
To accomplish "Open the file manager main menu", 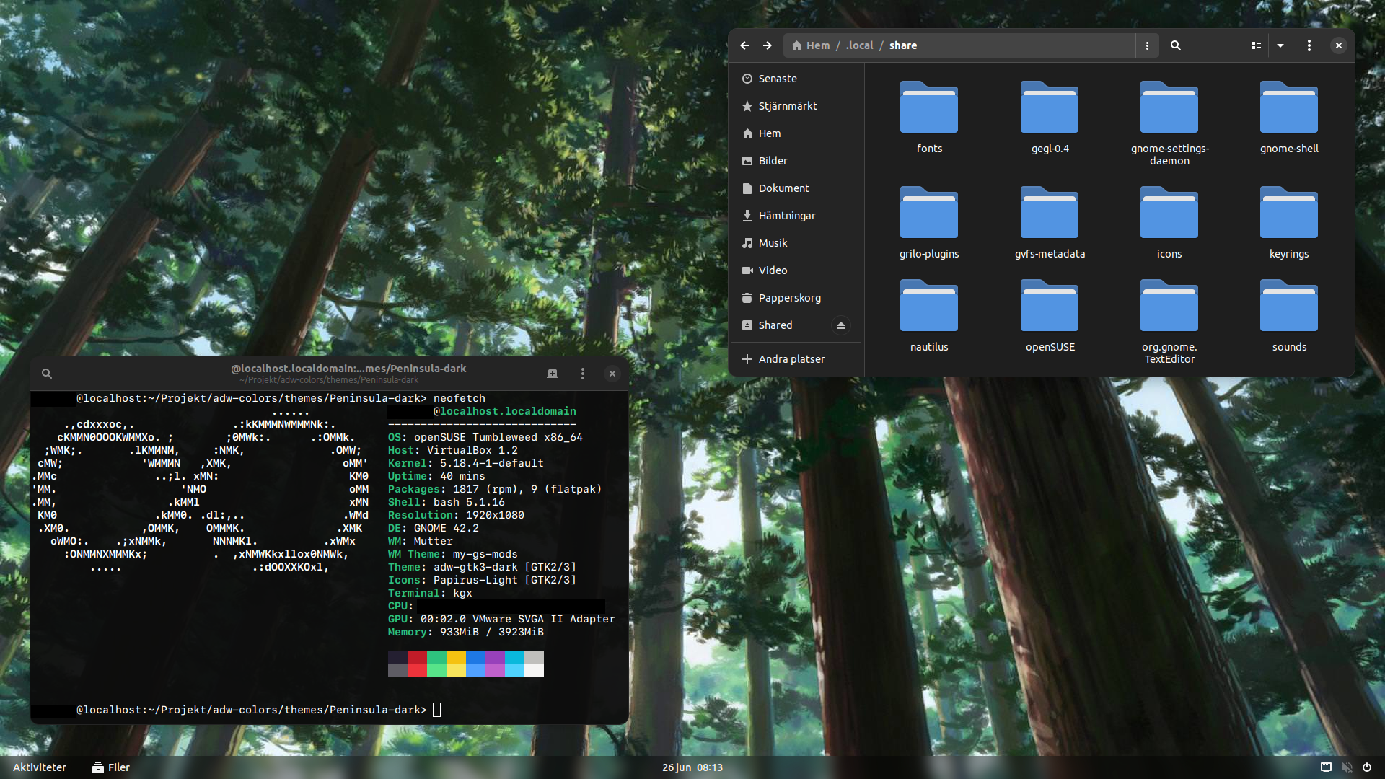I will (x=1309, y=45).
